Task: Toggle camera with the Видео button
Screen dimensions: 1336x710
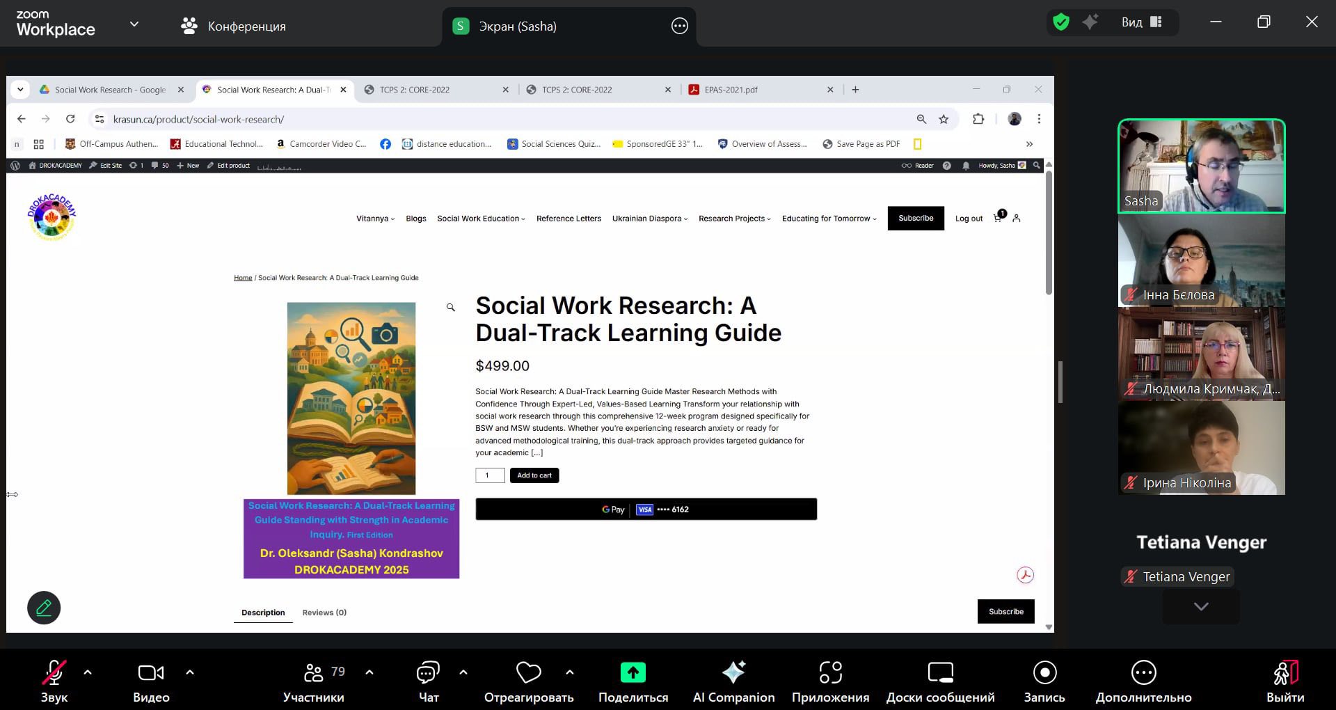Action: coord(151,673)
